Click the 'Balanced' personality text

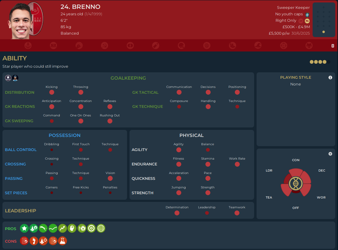(69, 33)
